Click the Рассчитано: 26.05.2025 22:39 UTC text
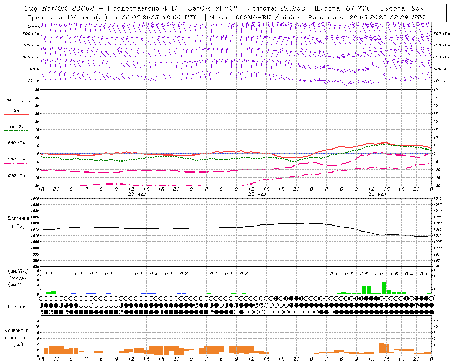Screen dimensions: 452x362 (x=367, y=17)
